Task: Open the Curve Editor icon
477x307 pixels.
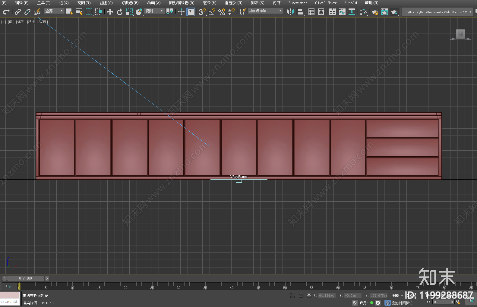Action: 342,12
